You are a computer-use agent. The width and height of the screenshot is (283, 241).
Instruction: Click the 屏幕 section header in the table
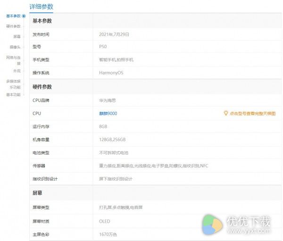(x=37, y=193)
